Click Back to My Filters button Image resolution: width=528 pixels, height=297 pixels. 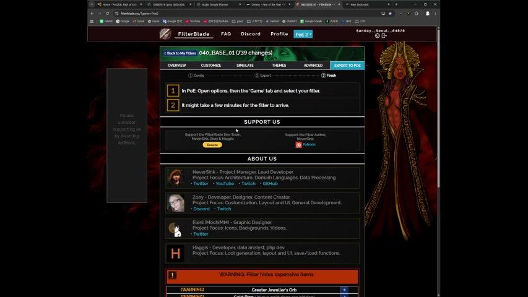point(180,53)
